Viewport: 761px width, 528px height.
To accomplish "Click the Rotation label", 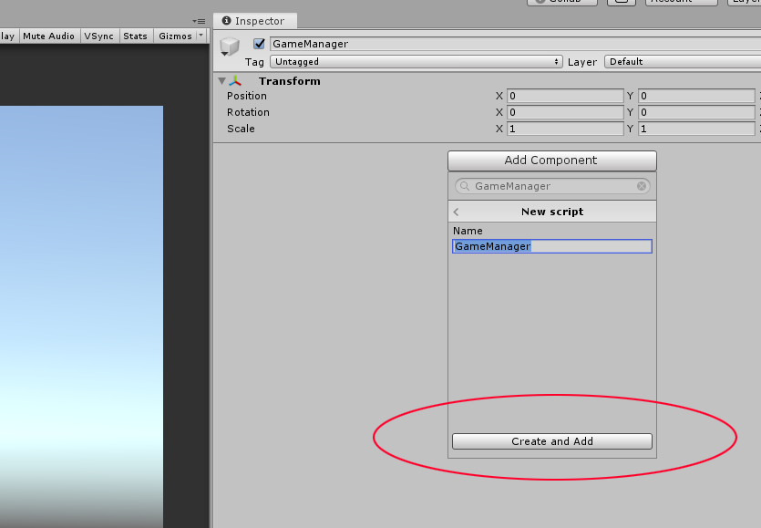I will [248, 112].
